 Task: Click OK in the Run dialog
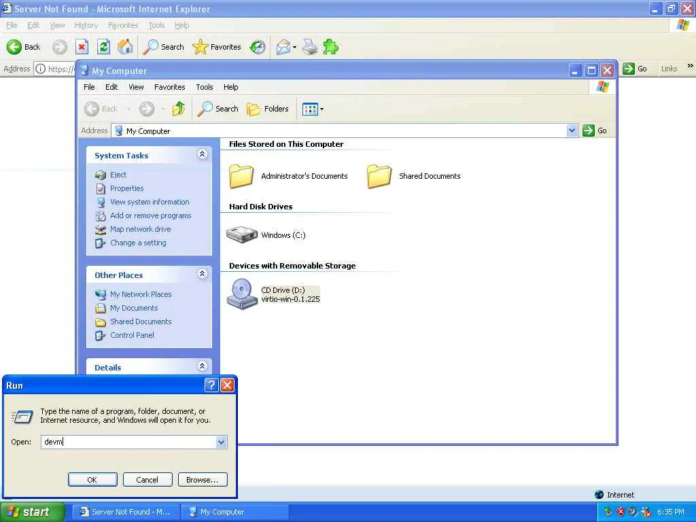pyautogui.click(x=92, y=479)
